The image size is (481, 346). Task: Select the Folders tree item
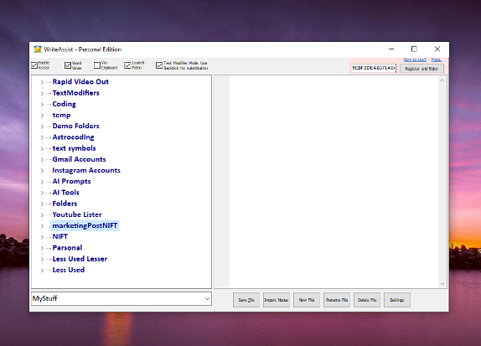pyautogui.click(x=65, y=204)
